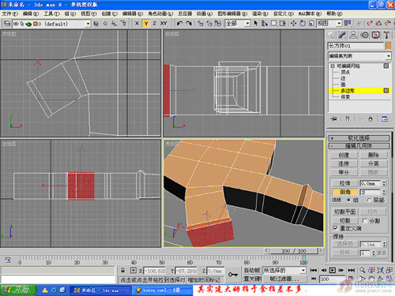Click the Zoom All viewport tool

[371, 270]
